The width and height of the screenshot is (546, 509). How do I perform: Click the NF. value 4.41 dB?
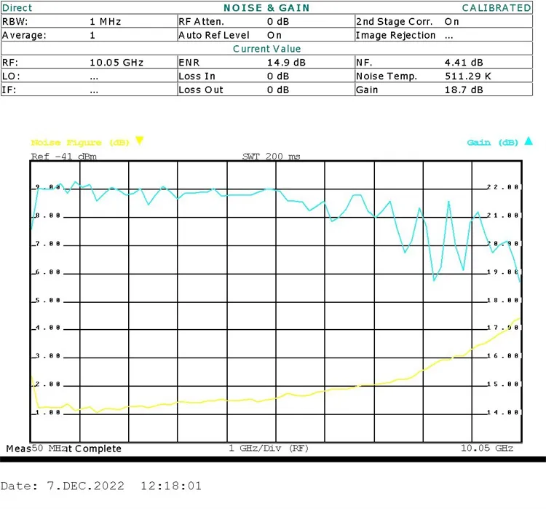coord(464,63)
